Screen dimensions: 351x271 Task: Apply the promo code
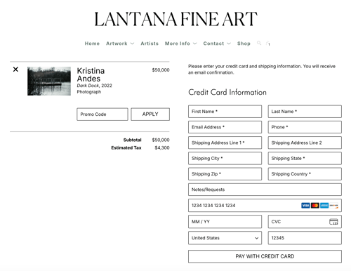click(150, 114)
